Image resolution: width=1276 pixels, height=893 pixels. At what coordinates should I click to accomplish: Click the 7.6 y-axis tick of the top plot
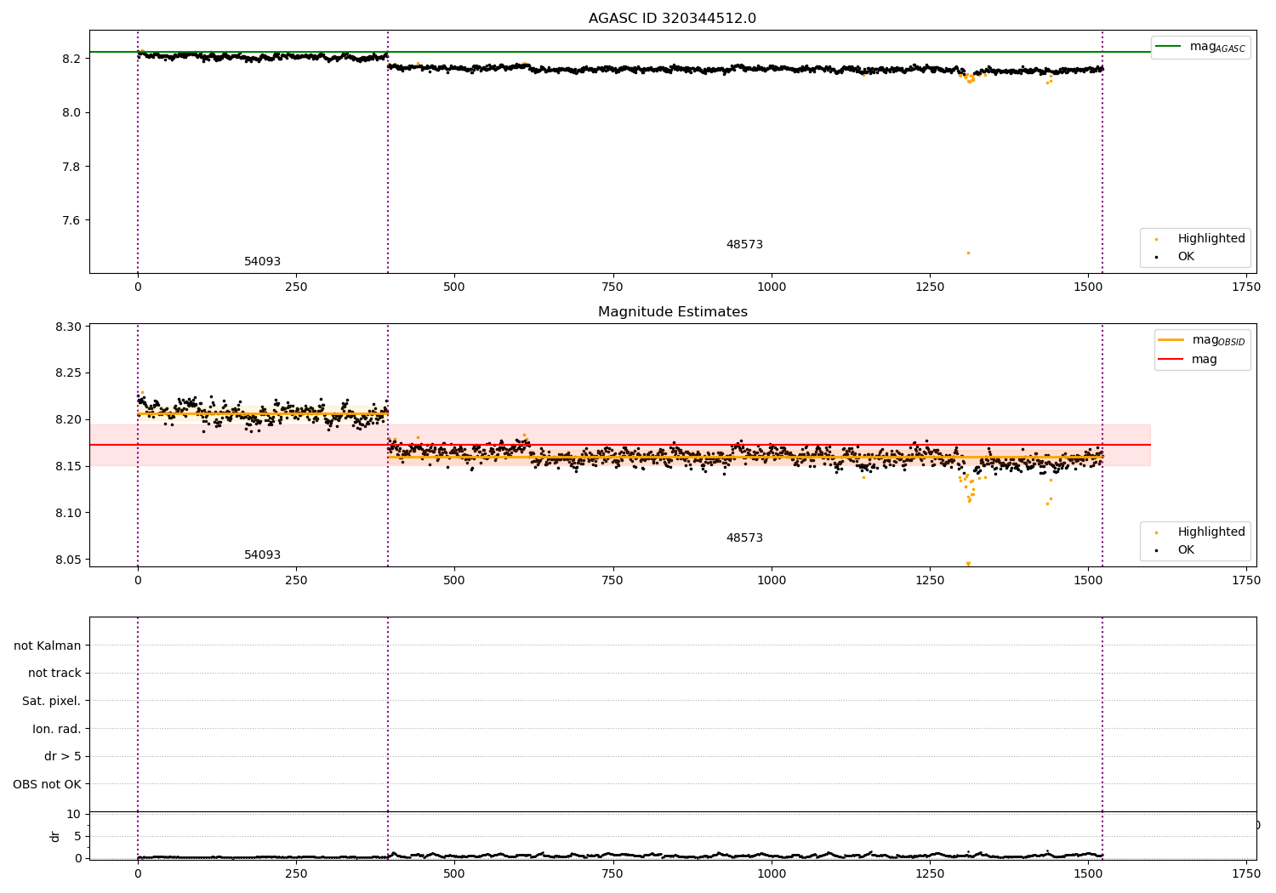pyautogui.click(x=70, y=220)
